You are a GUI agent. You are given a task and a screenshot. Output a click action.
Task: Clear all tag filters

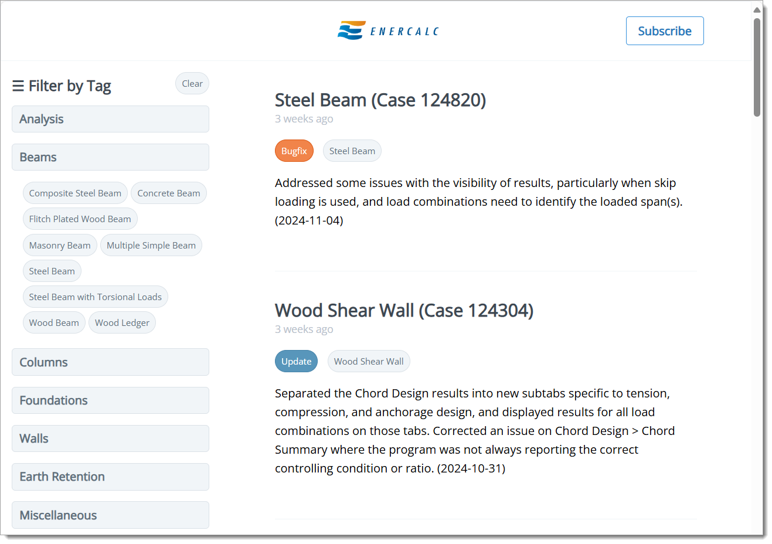tap(192, 84)
